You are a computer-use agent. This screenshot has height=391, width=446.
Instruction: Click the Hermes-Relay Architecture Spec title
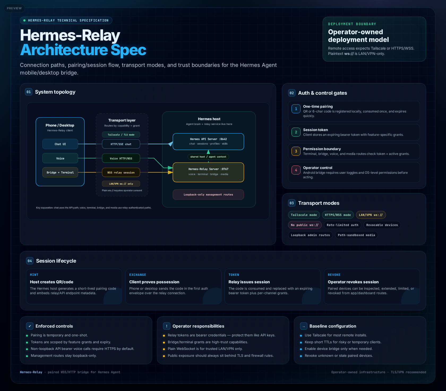click(83, 42)
